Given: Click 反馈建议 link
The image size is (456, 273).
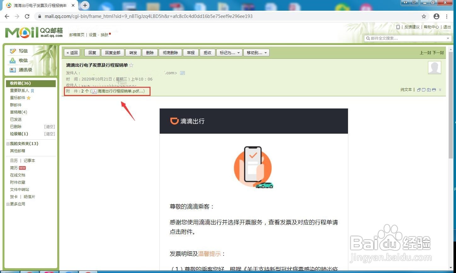Looking at the screenshot, I should [412, 27].
